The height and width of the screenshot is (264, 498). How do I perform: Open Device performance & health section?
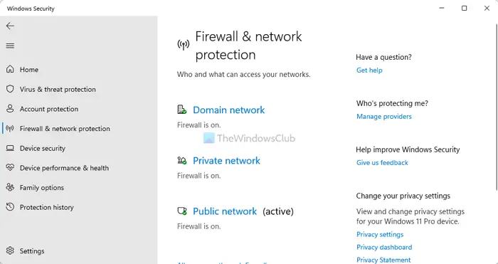point(64,168)
